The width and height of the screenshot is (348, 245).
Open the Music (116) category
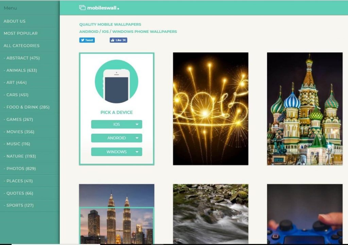[x=30, y=144]
